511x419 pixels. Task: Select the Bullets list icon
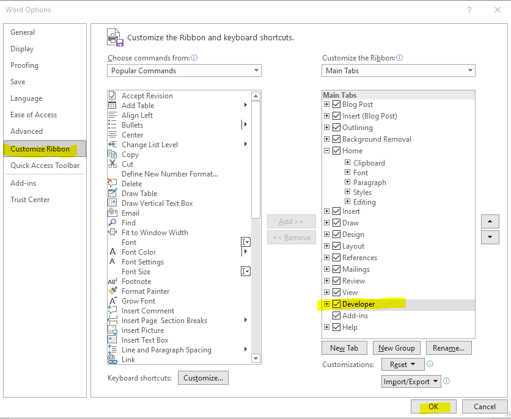click(x=112, y=125)
